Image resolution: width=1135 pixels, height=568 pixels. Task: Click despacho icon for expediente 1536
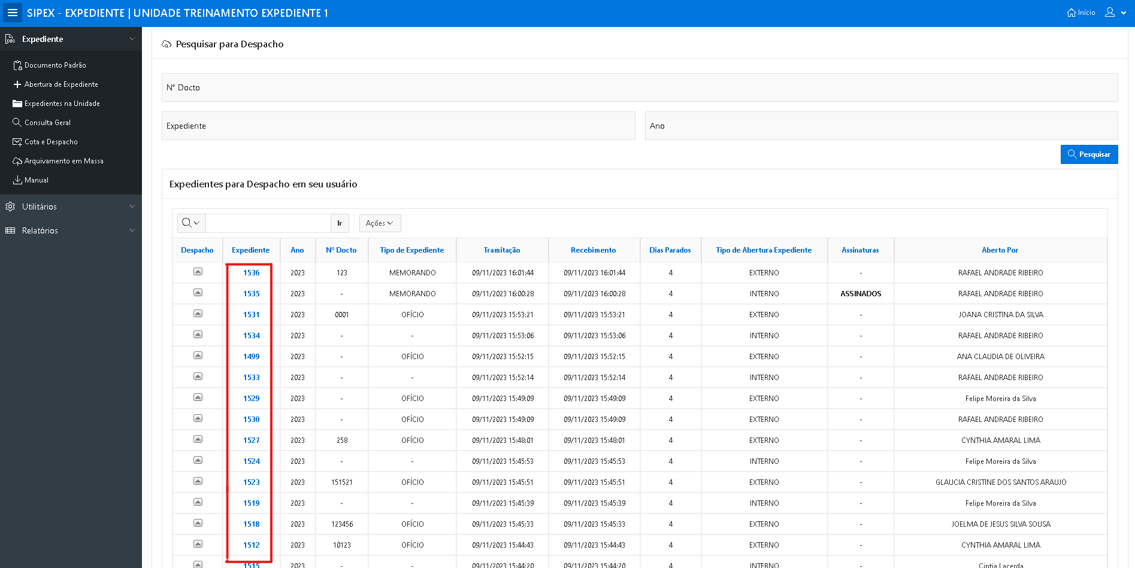(198, 272)
